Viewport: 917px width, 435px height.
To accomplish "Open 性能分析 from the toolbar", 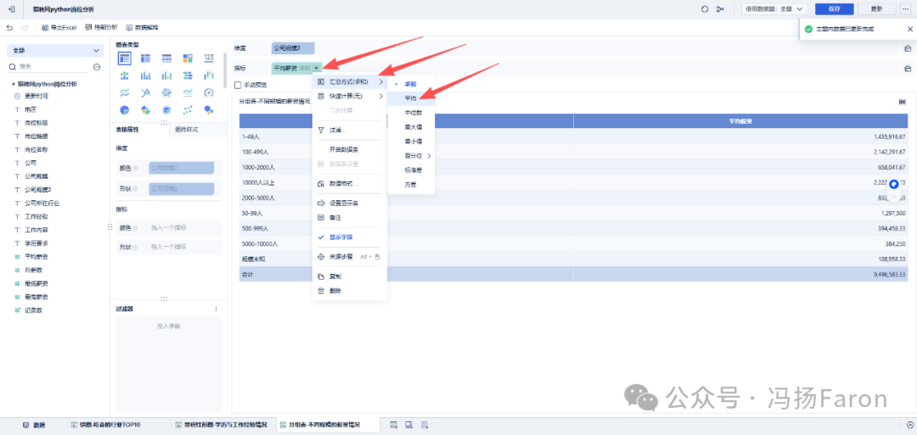I will point(101,27).
